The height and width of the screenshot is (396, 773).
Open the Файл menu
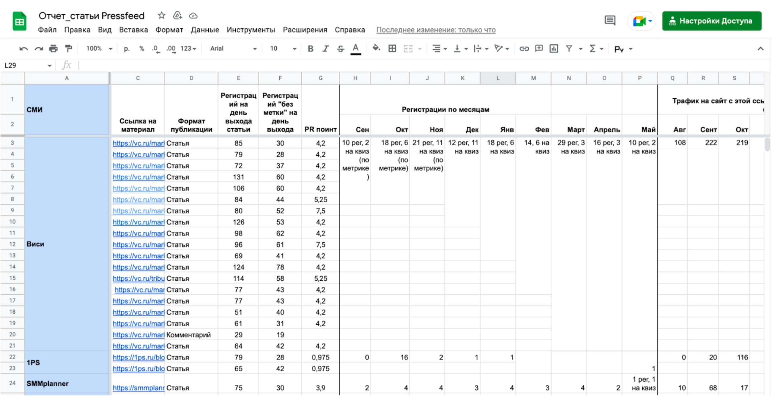click(x=47, y=30)
